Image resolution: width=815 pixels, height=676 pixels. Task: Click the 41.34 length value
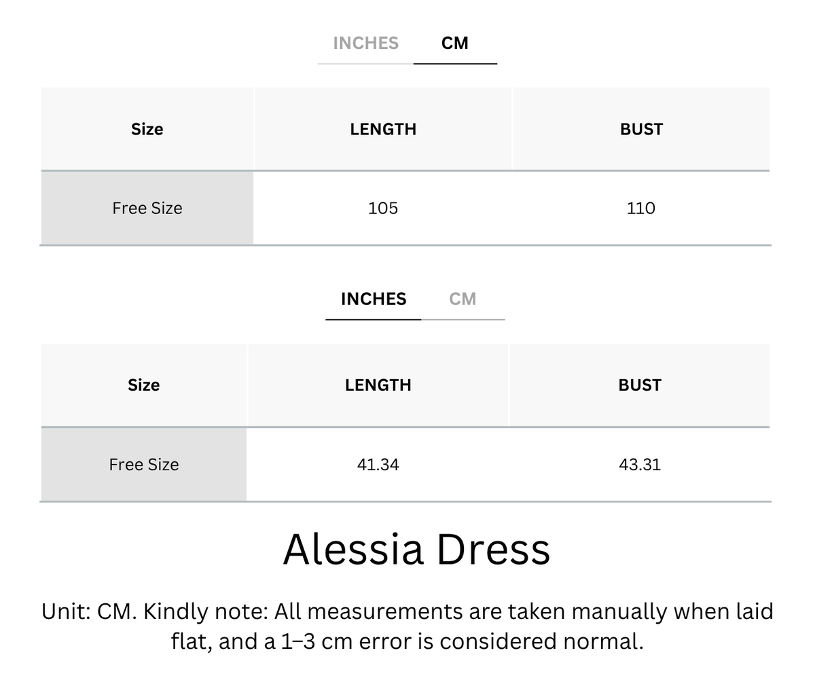[x=378, y=465]
